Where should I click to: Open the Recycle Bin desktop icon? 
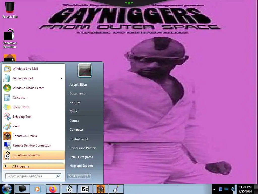point(10,10)
